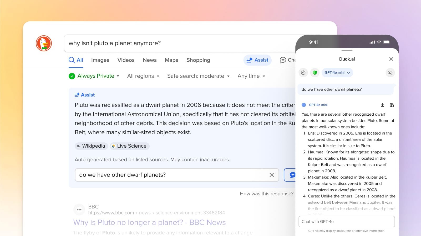Click the DuckDuckGo logo
The image size is (421, 236).
(x=44, y=43)
